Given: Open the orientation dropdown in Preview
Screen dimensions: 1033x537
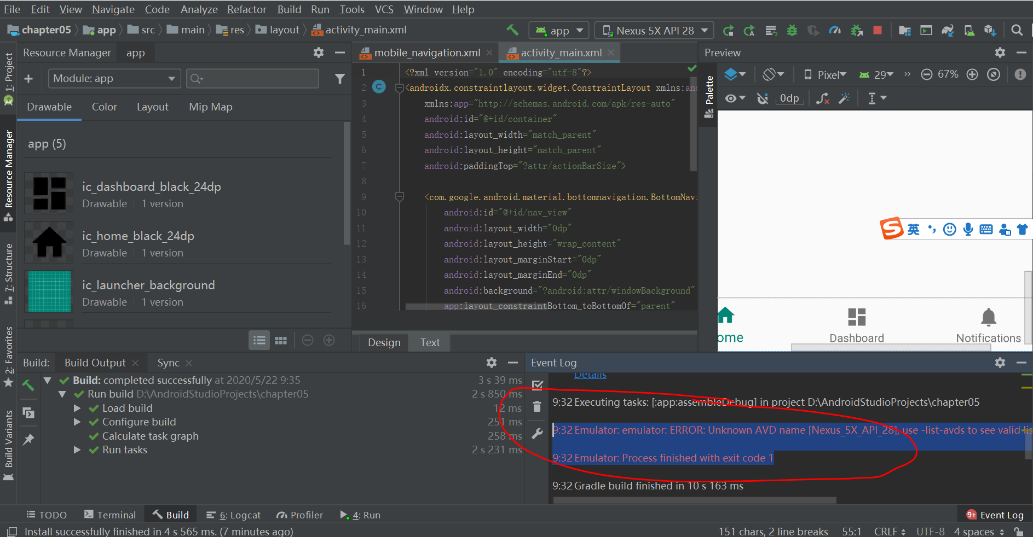Looking at the screenshot, I should click(774, 74).
